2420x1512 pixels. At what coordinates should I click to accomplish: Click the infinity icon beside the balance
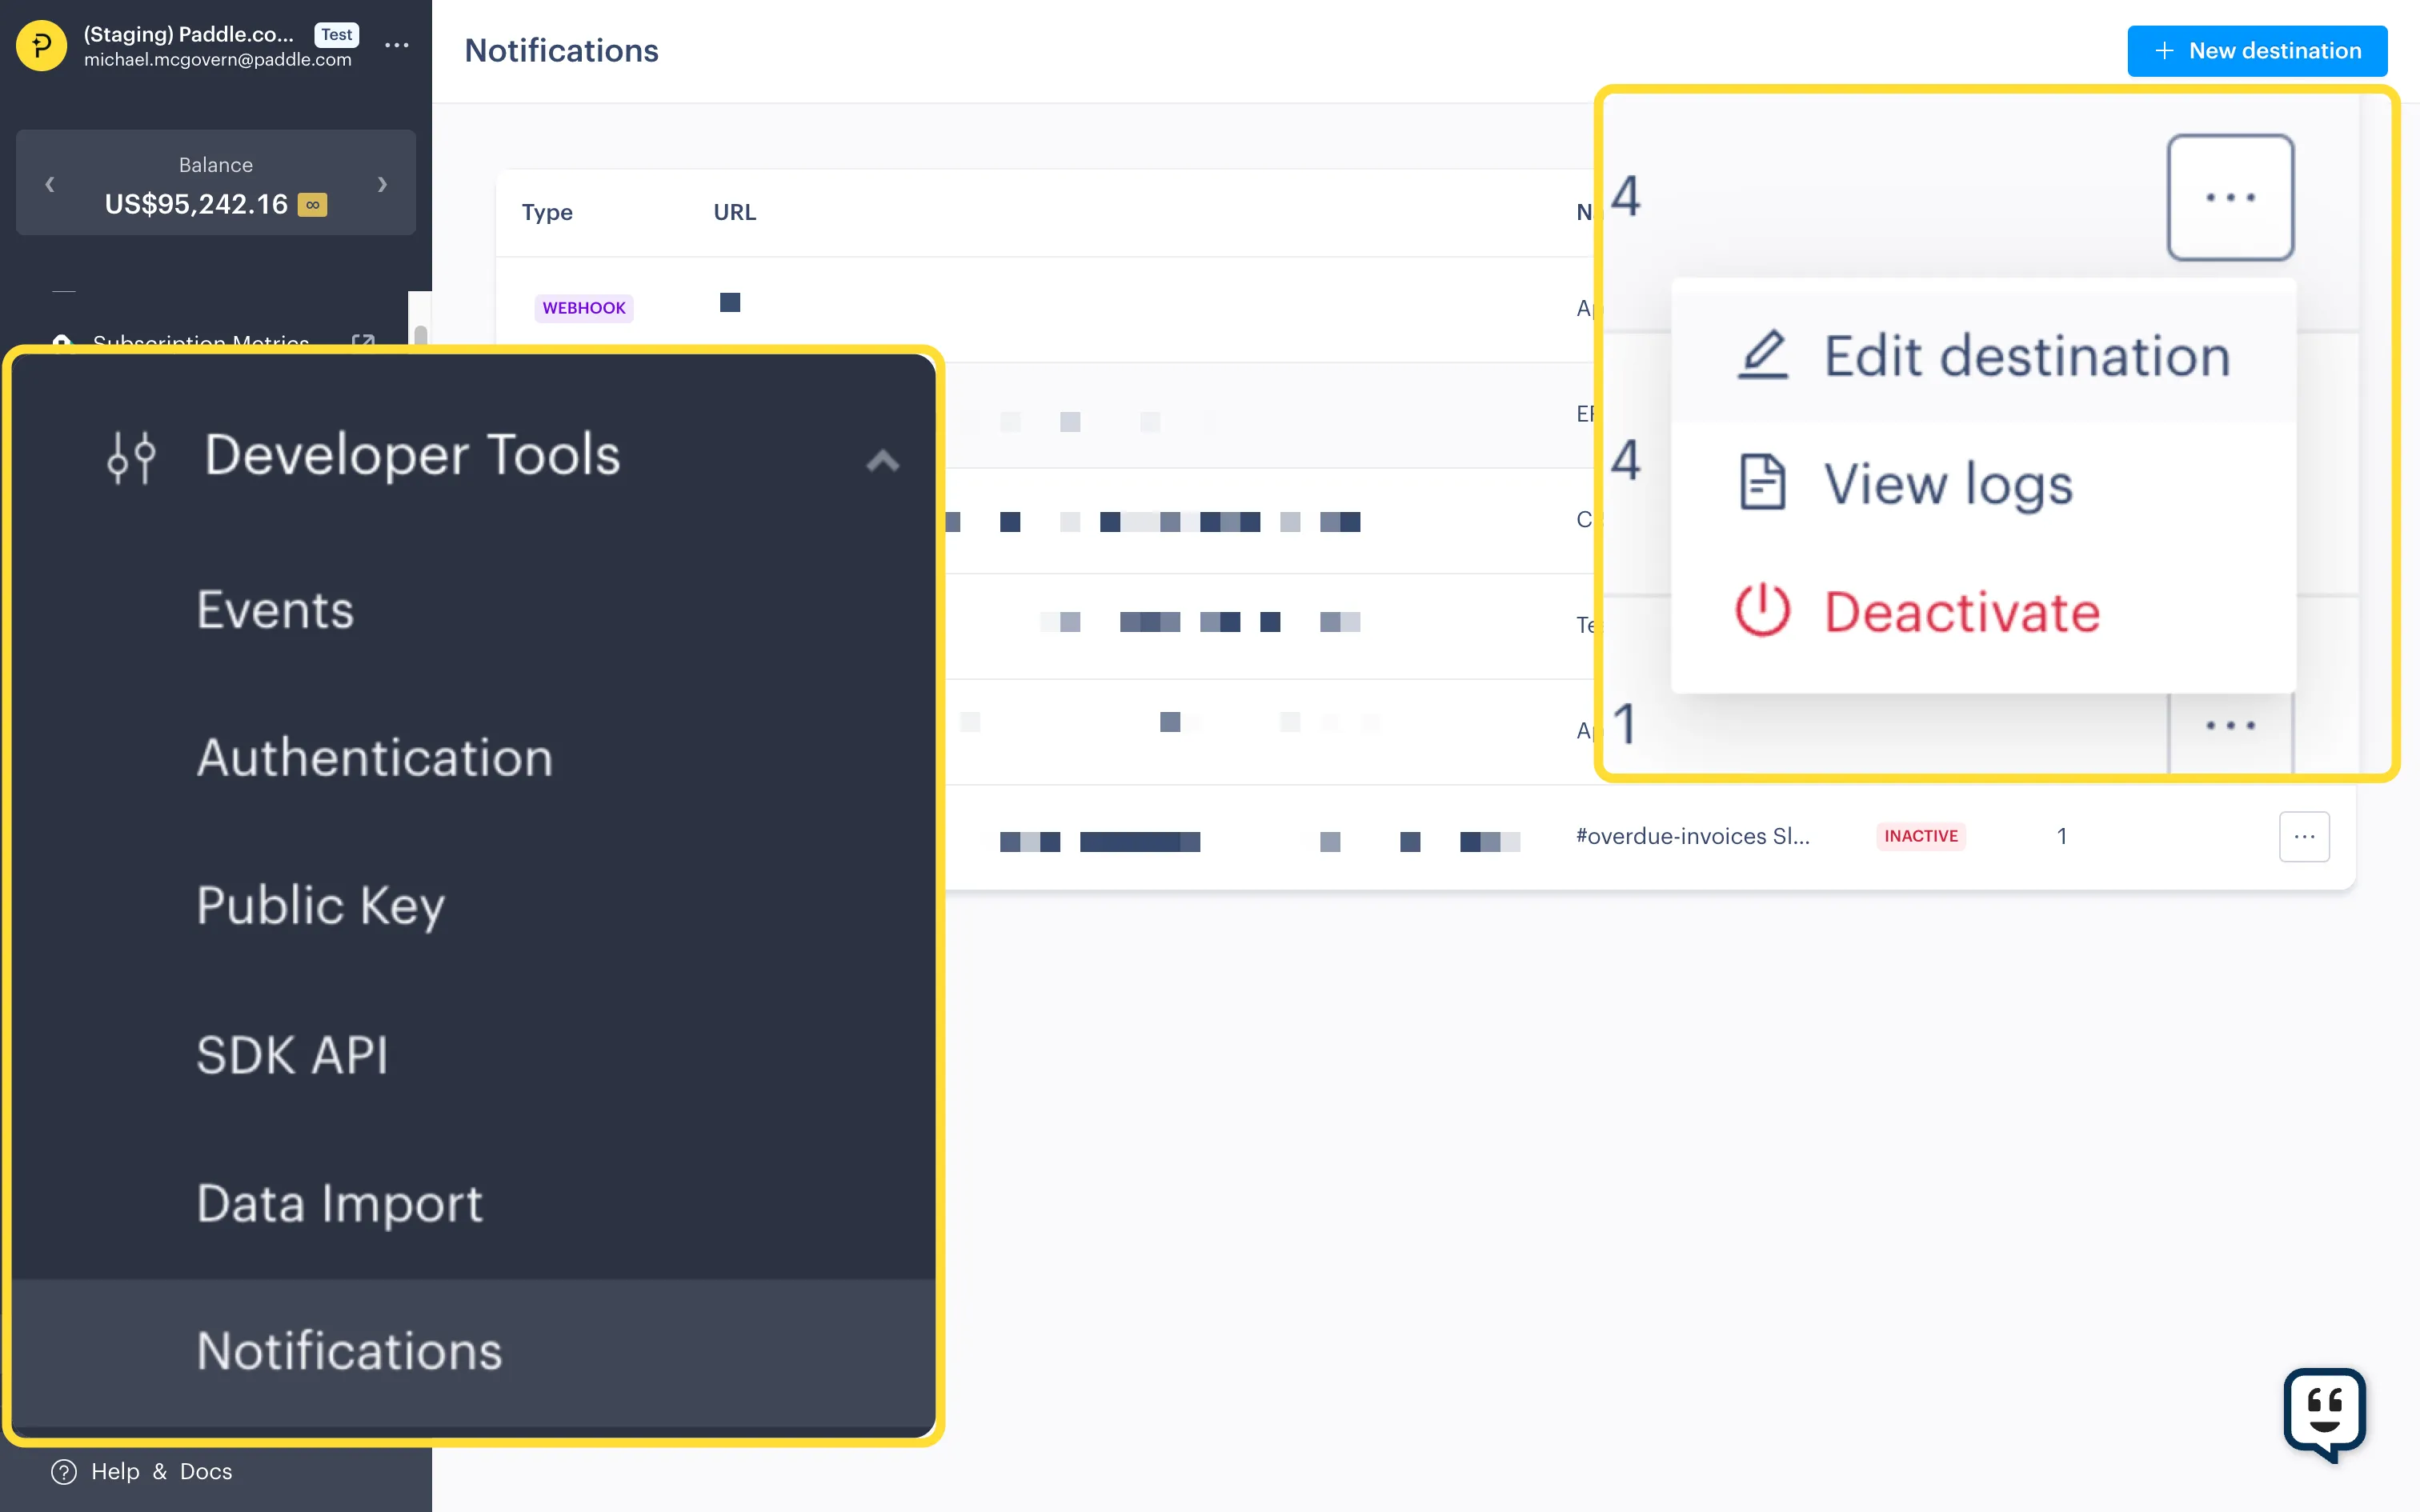311,204
